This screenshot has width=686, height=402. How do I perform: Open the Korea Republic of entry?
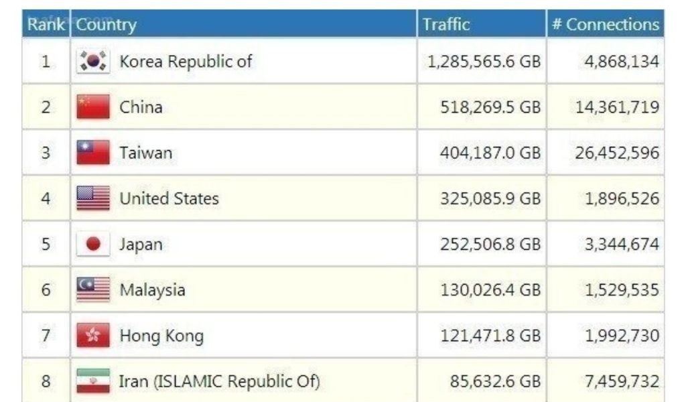pyautogui.click(x=186, y=62)
